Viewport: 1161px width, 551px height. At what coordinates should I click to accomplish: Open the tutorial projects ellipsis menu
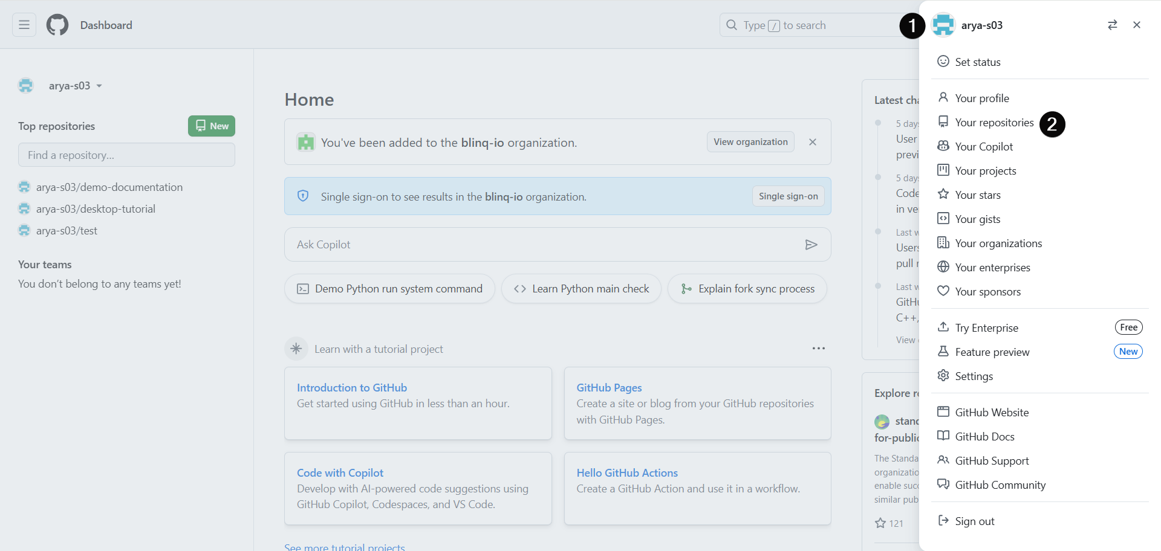pos(819,349)
